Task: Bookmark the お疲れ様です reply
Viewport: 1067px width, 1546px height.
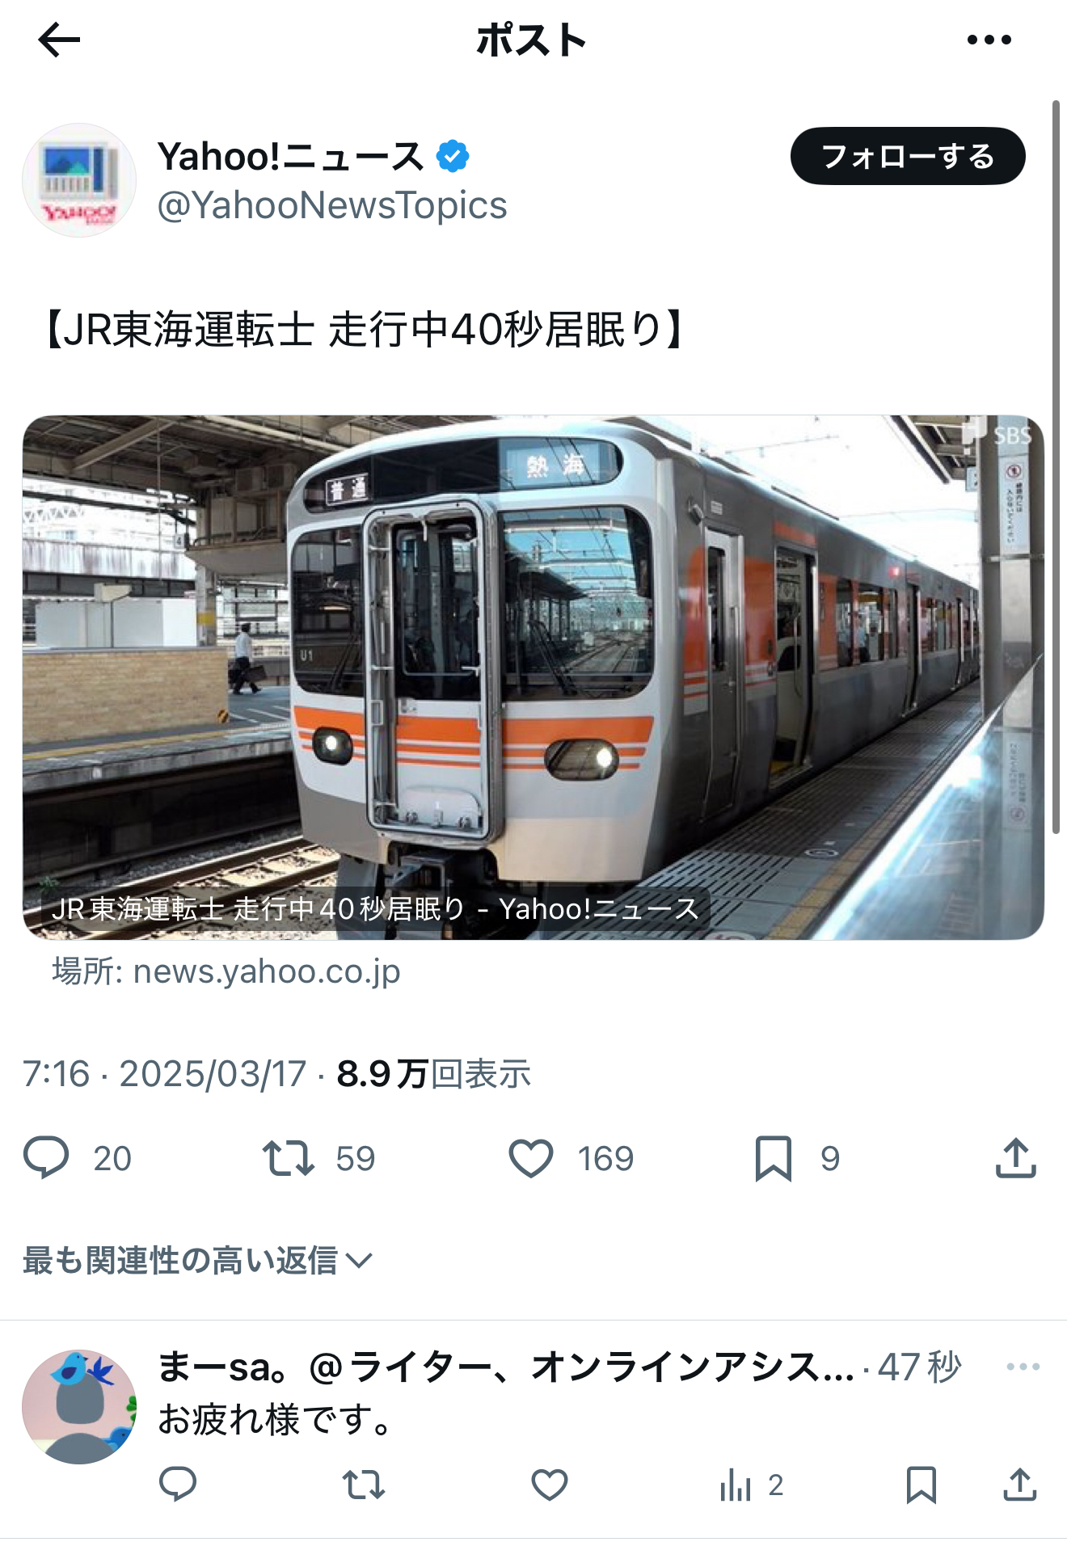Action: click(x=921, y=1485)
